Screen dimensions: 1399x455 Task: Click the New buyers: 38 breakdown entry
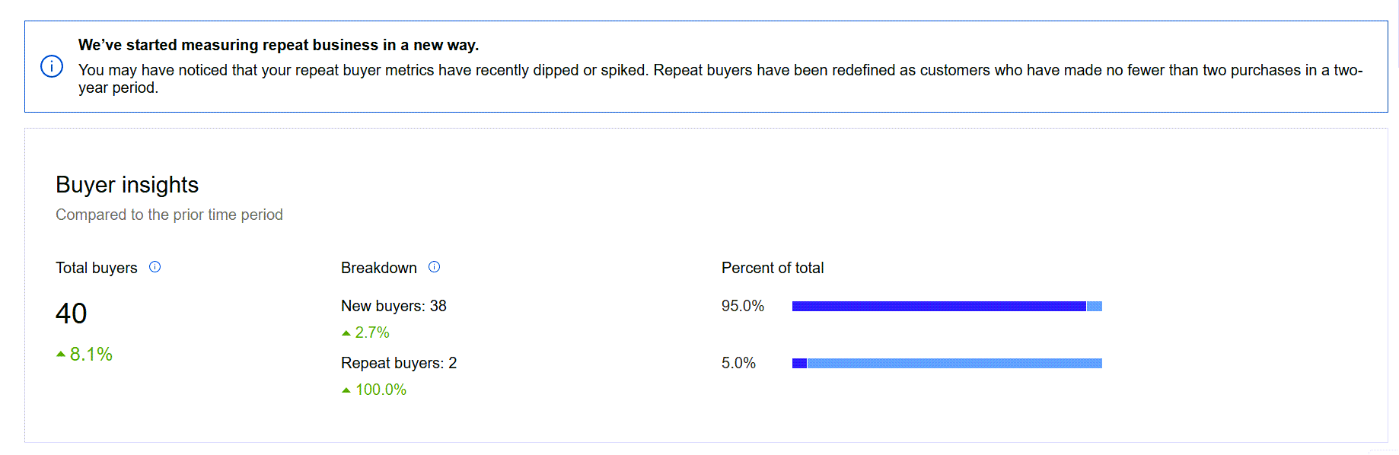pyautogui.click(x=394, y=306)
